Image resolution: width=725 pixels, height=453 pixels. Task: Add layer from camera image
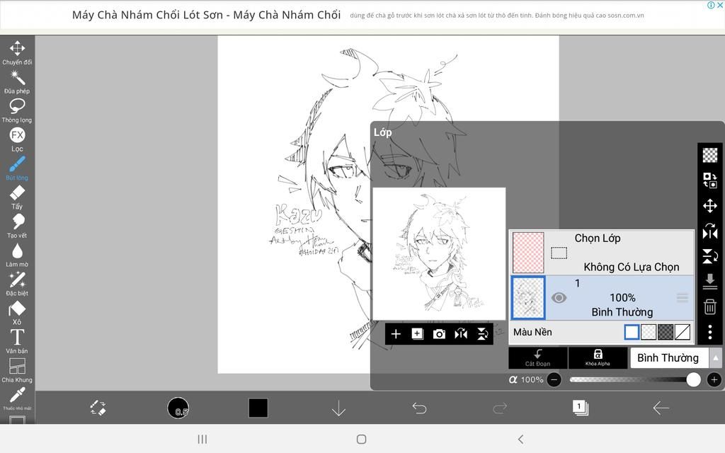click(439, 334)
